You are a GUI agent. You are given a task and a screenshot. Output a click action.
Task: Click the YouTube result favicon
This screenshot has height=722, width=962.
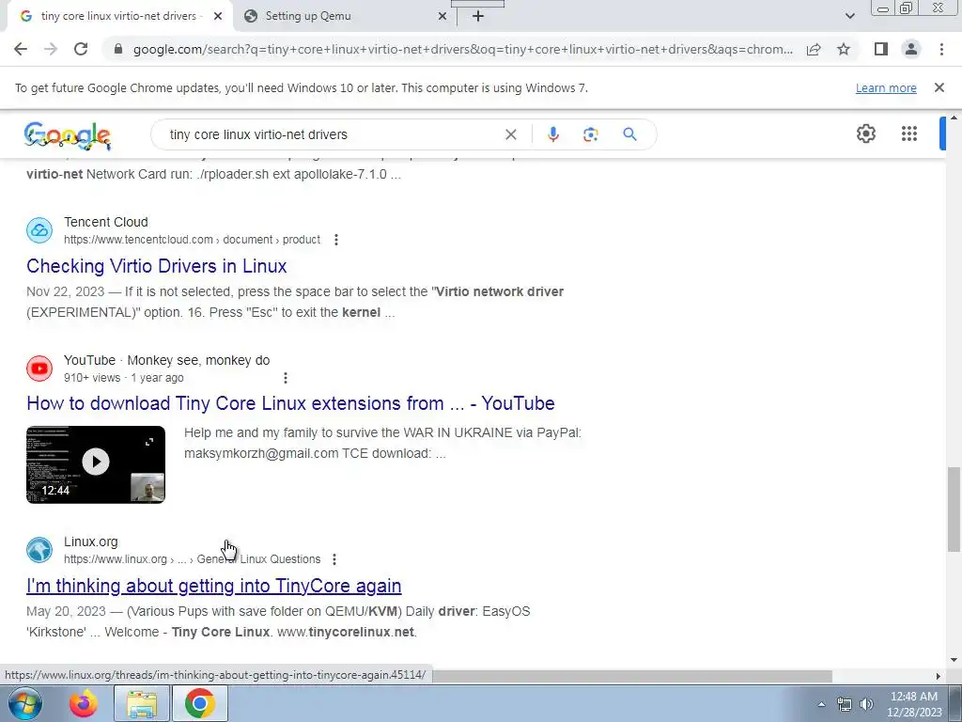click(x=39, y=369)
